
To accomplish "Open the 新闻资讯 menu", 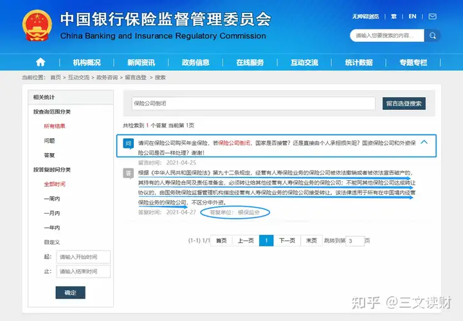I will pyautogui.click(x=141, y=62).
